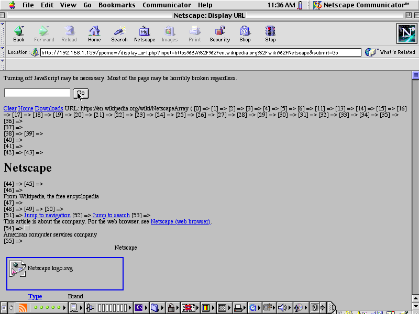Click the question mark control strip module
Image resolution: width=419 pixels, height=314 pixels.
[x=315, y=308]
